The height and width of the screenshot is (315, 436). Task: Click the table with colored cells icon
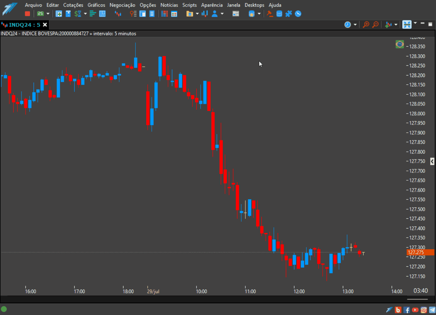(174, 14)
